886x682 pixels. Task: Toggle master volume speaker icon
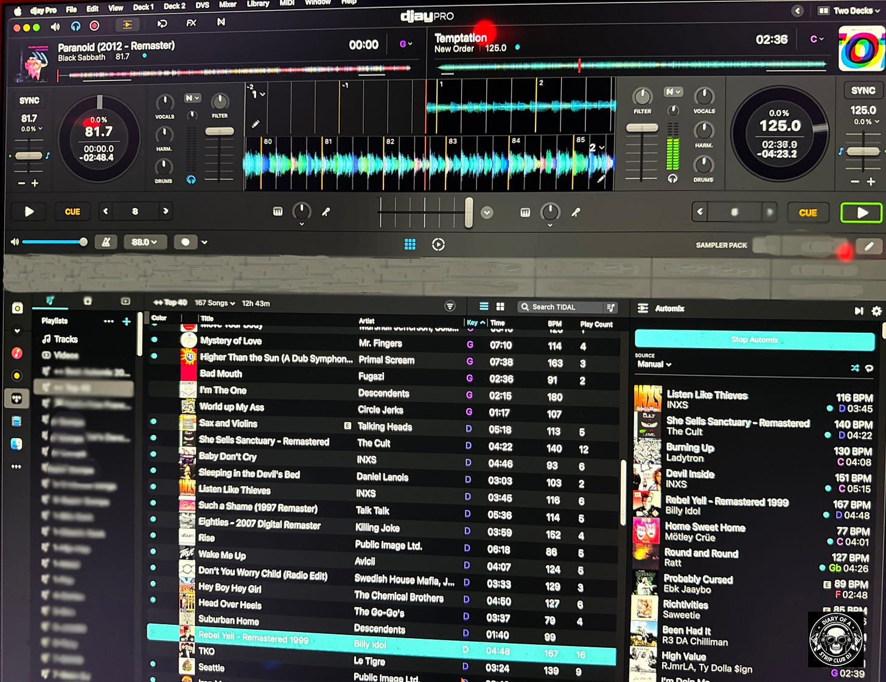click(55, 27)
